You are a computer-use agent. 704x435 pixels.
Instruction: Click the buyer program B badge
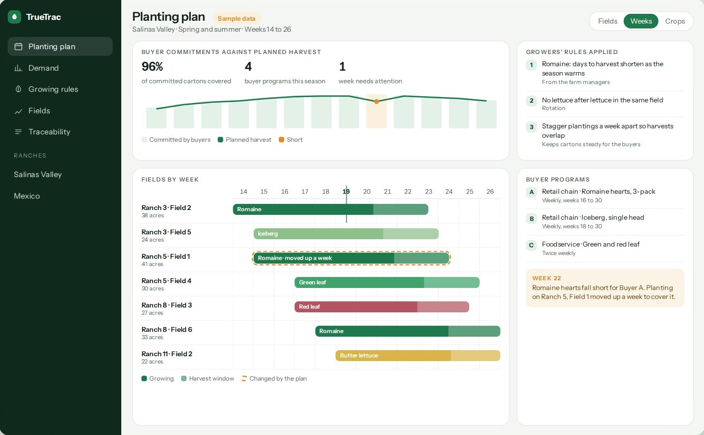pyautogui.click(x=531, y=219)
